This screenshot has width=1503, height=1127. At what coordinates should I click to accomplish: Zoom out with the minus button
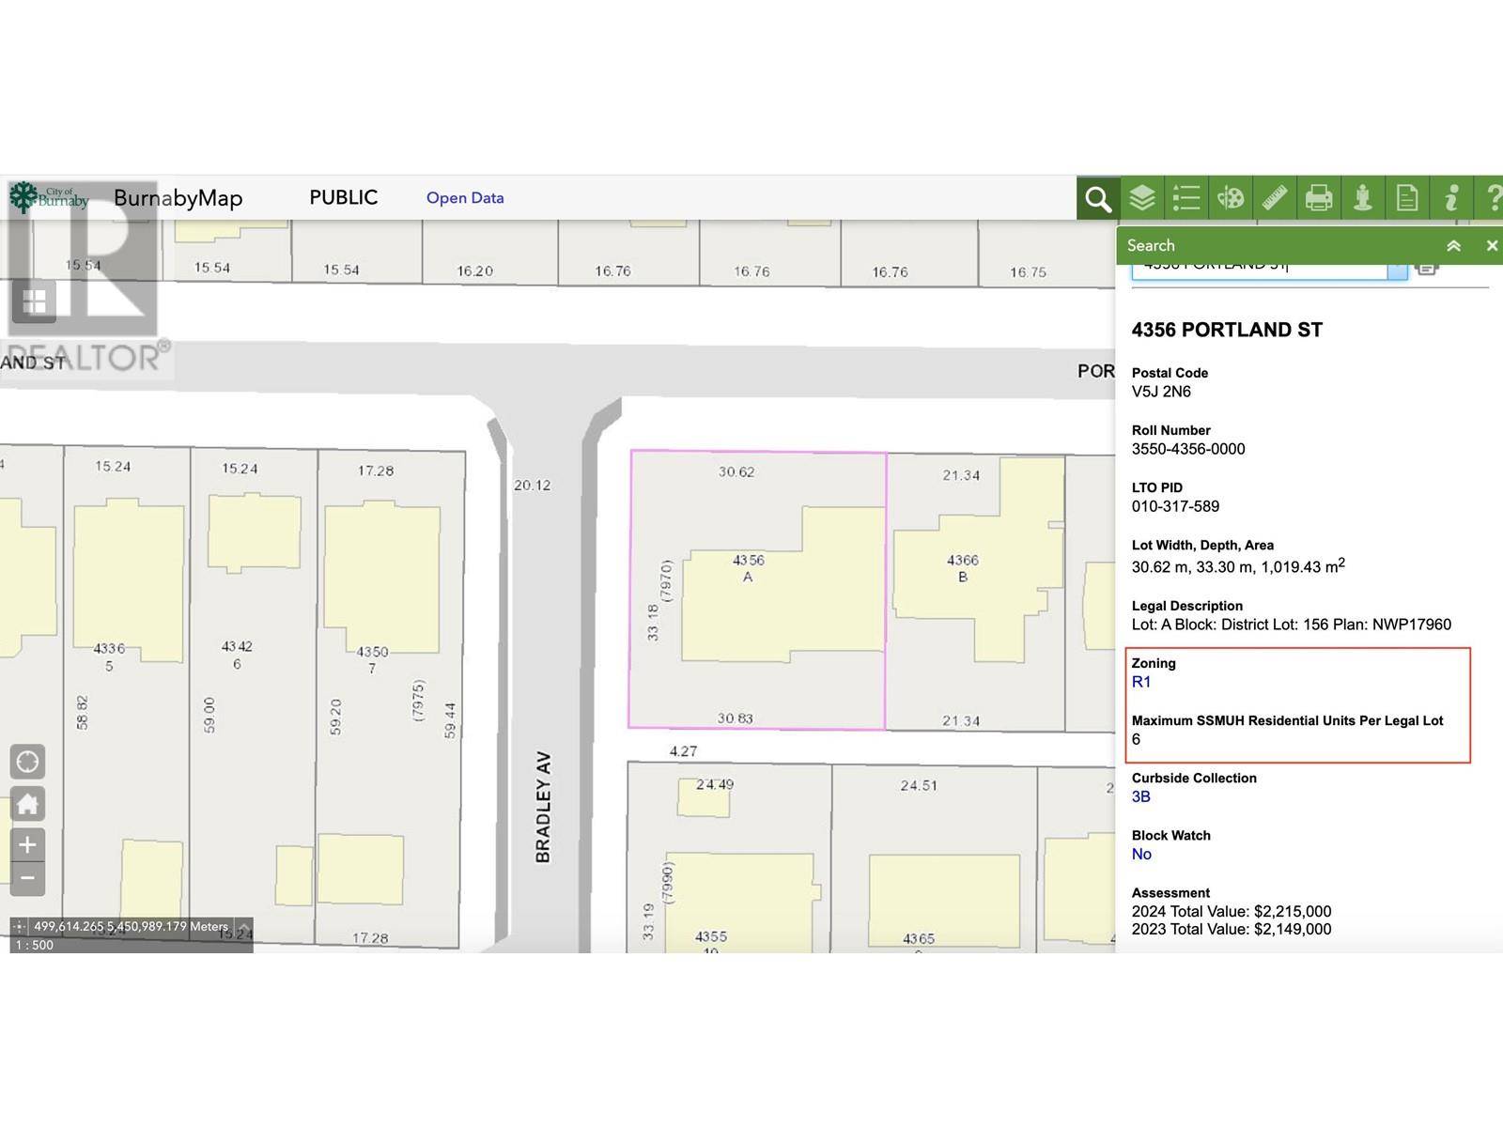pos(27,879)
